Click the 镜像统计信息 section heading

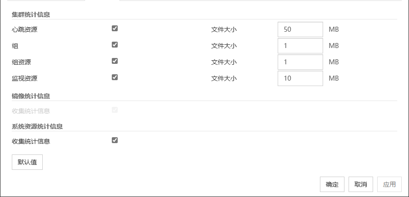coord(31,96)
